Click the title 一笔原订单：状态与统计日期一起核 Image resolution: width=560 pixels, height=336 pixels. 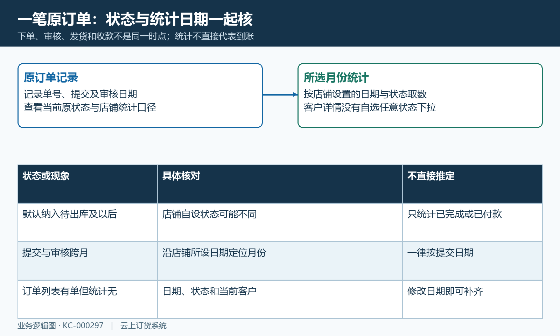click(x=135, y=19)
